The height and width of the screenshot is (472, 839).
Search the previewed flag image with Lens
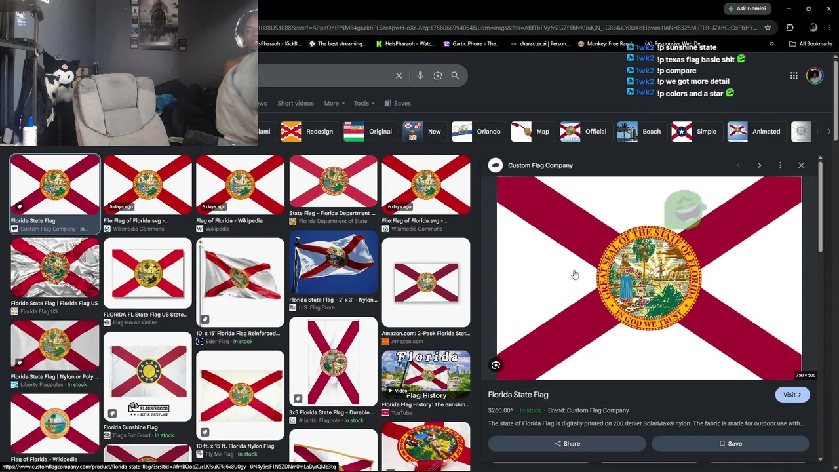[496, 365]
